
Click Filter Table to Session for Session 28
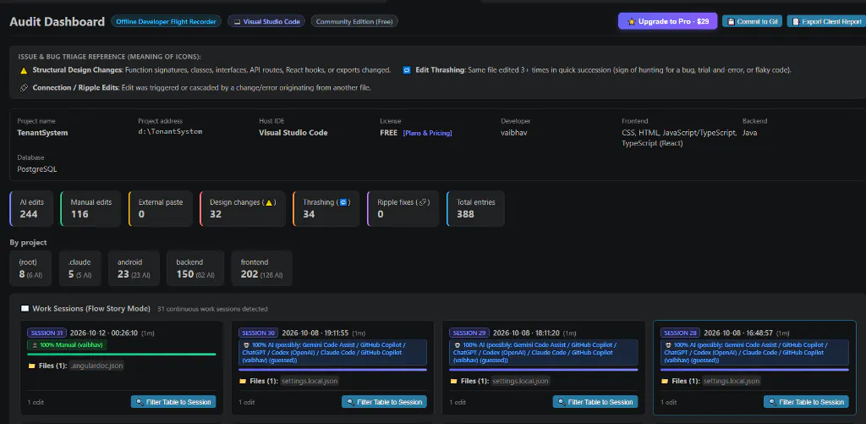pyautogui.click(x=806, y=402)
